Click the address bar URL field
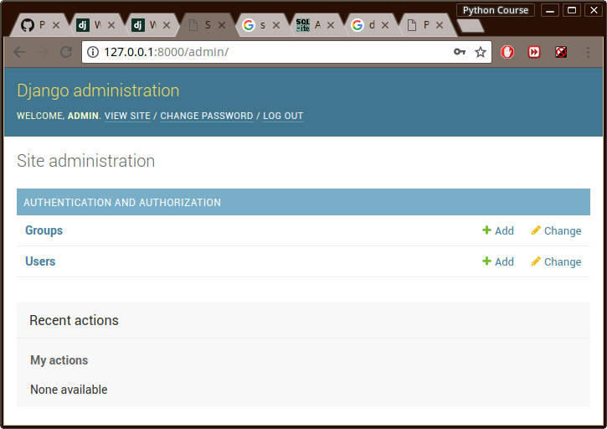This screenshot has width=607, height=429. tap(268, 52)
